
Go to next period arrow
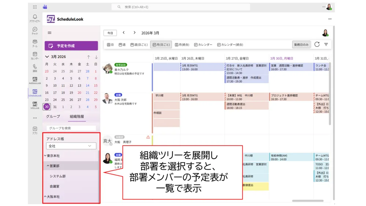134,33
